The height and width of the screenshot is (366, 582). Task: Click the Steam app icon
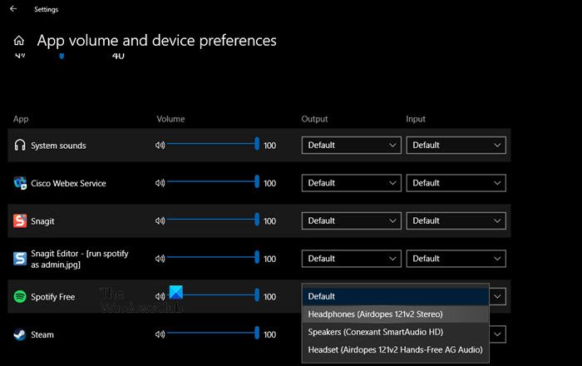[20, 334]
